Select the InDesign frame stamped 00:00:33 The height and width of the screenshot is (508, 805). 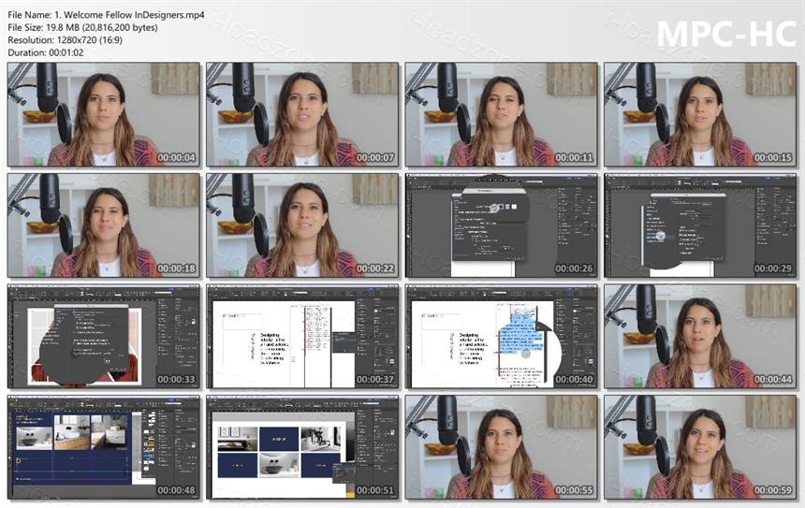[x=104, y=337]
